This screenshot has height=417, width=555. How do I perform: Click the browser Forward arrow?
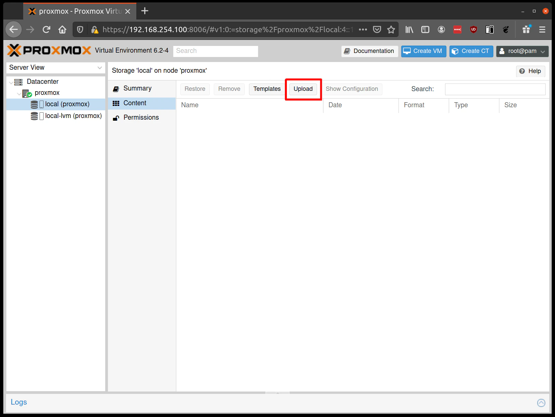(x=30, y=29)
